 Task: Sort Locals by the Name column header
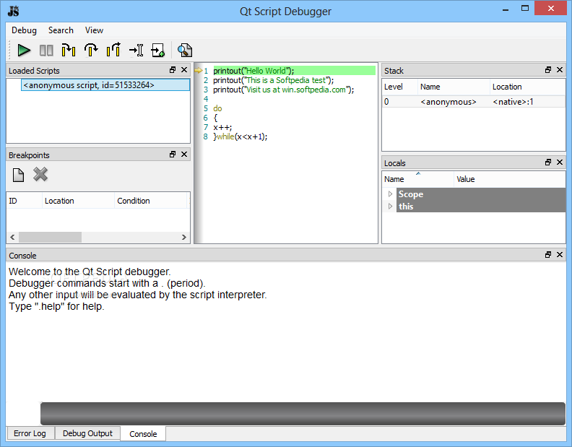pos(418,179)
